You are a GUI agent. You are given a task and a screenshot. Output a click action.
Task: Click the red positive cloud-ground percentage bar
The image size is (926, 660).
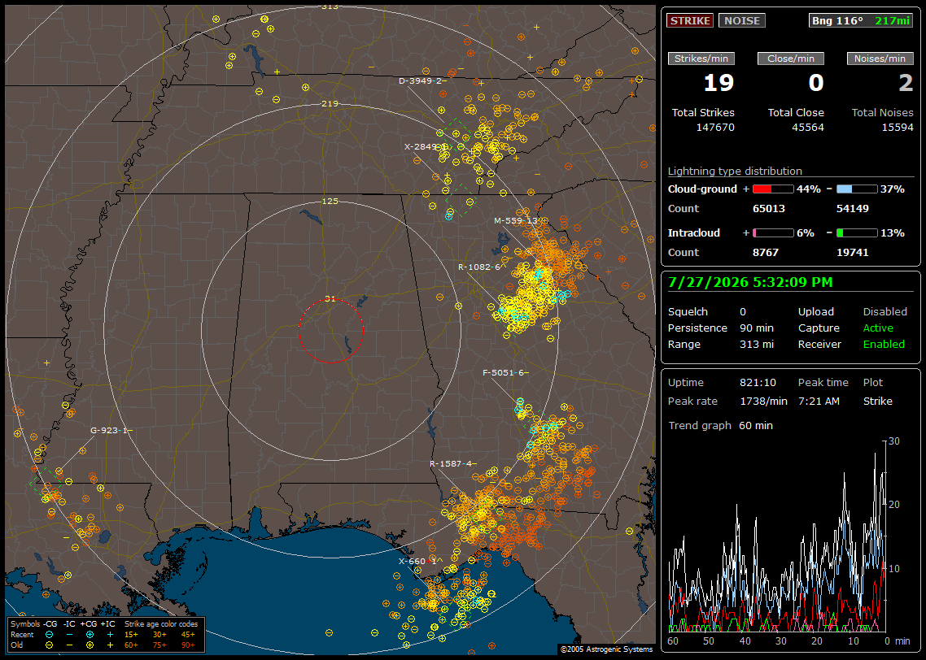773,189
